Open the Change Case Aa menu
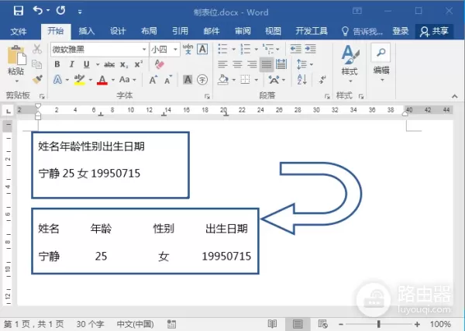The image size is (465, 331). [x=128, y=80]
